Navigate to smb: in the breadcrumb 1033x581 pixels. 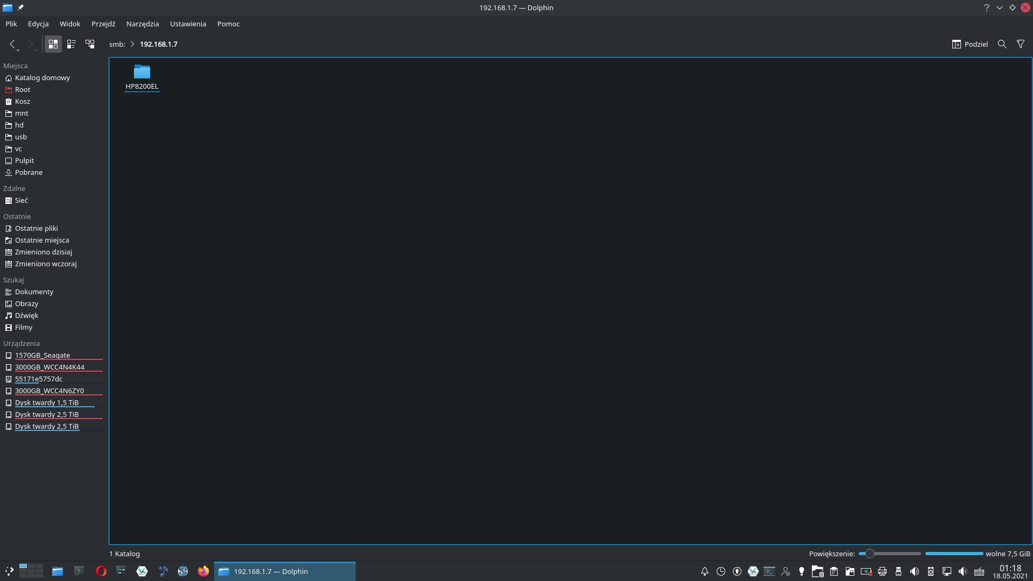pyautogui.click(x=117, y=44)
